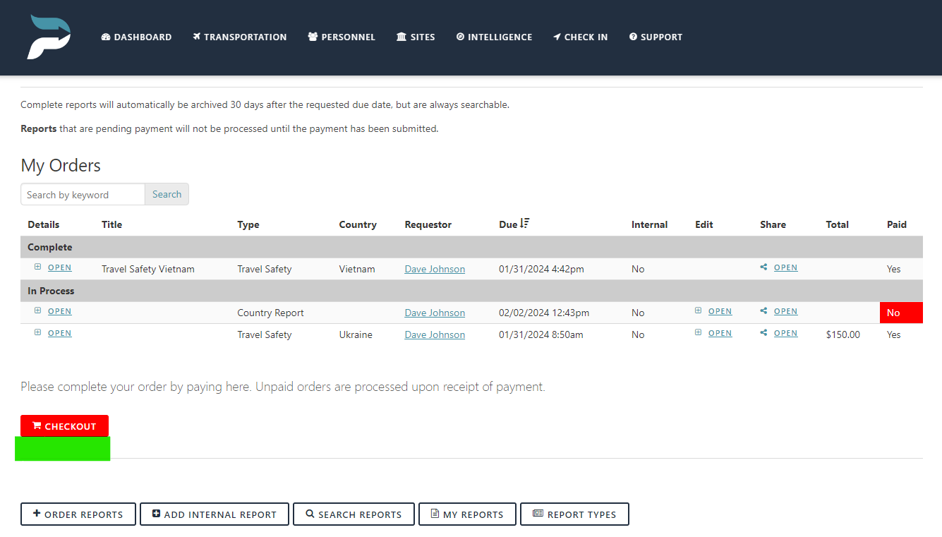Click the red Checkout button
This screenshot has width=942, height=537.
coord(64,426)
